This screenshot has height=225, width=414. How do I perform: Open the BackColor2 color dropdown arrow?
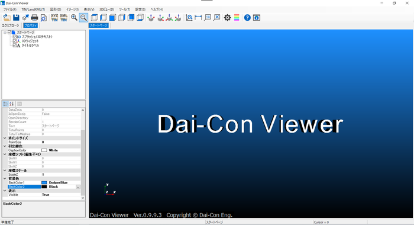78,187
